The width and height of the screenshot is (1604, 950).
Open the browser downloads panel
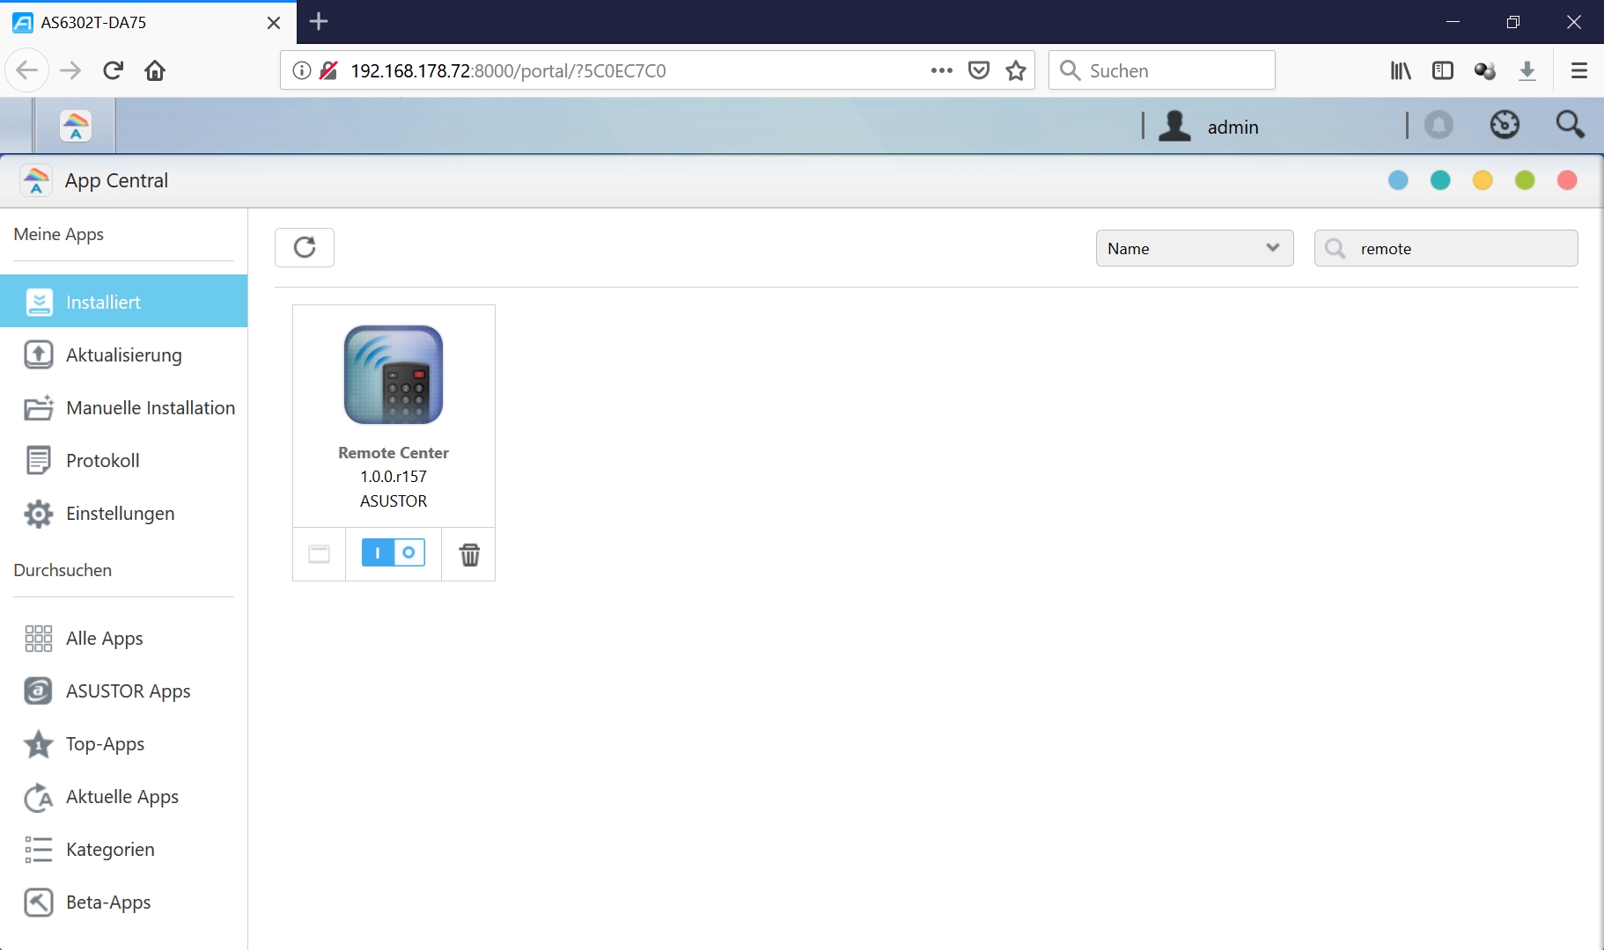(1527, 70)
